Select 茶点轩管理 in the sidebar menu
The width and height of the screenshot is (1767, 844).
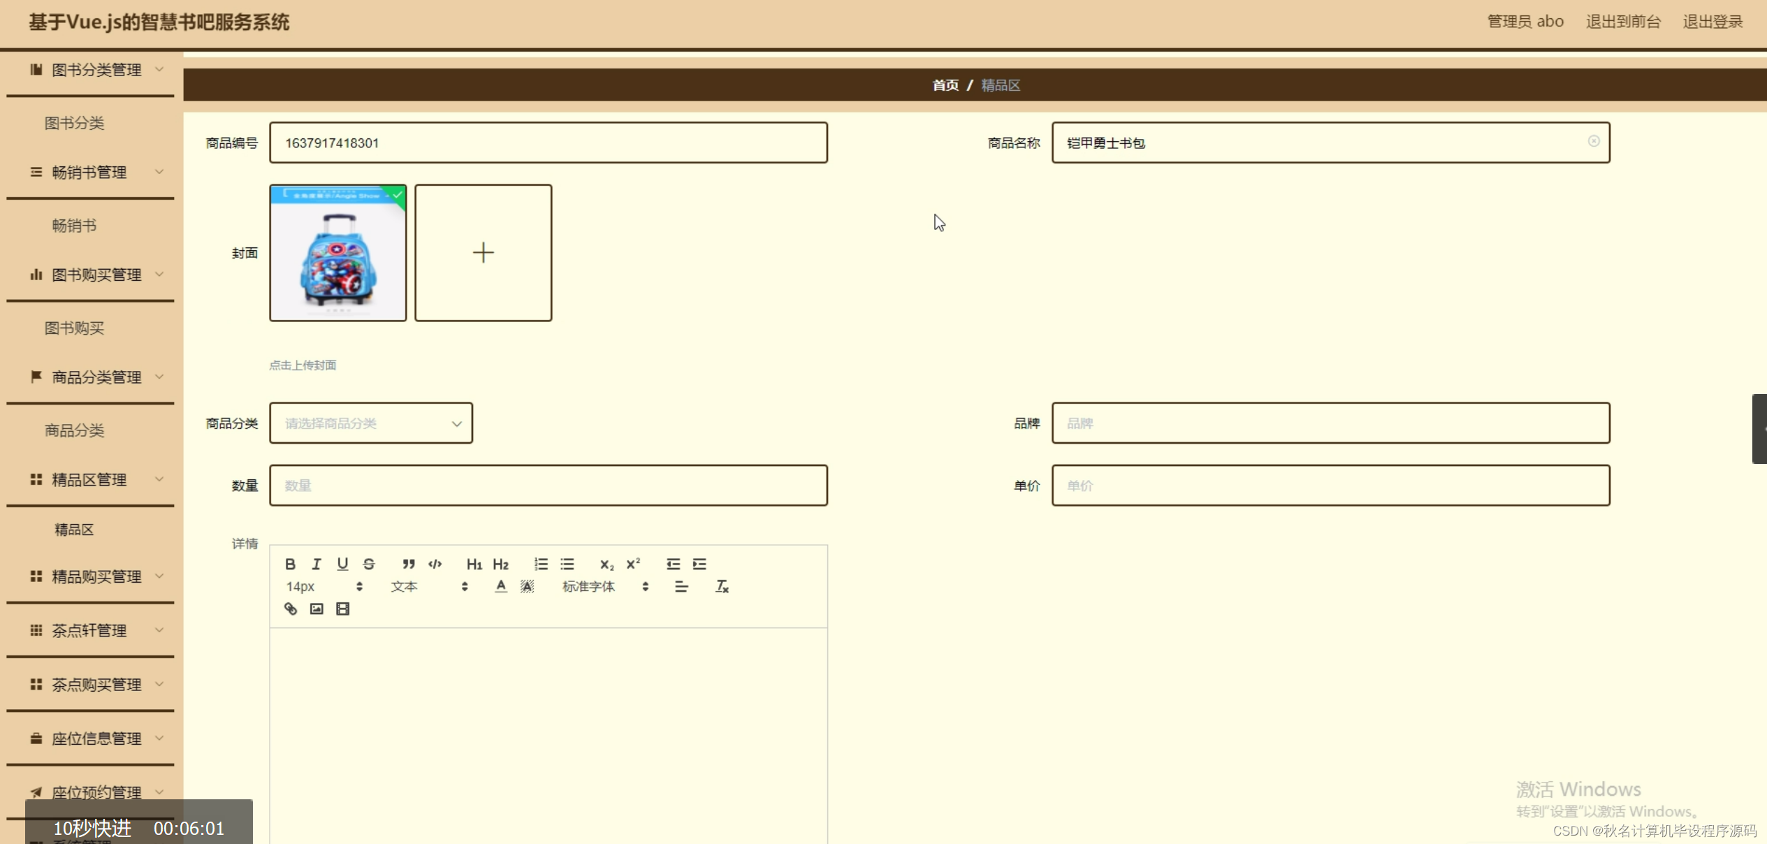click(x=89, y=630)
